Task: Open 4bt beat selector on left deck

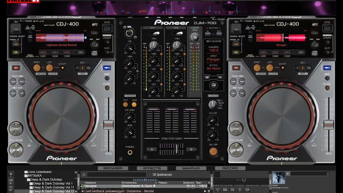Action: [x=83, y=74]
